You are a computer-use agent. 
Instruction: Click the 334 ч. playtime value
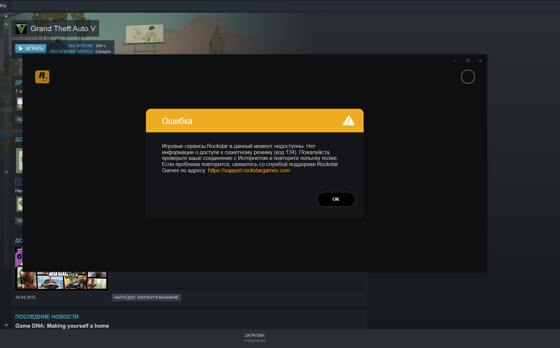coord(101,46)
